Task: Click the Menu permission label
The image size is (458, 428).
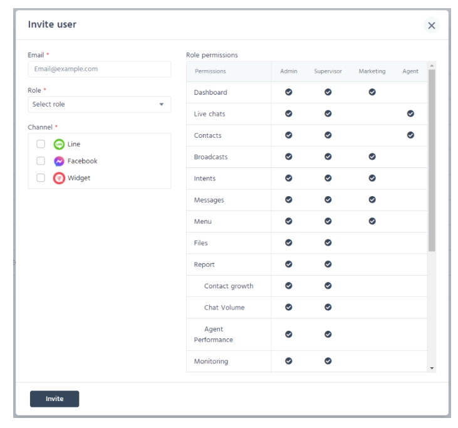Action: pos(203,221)
